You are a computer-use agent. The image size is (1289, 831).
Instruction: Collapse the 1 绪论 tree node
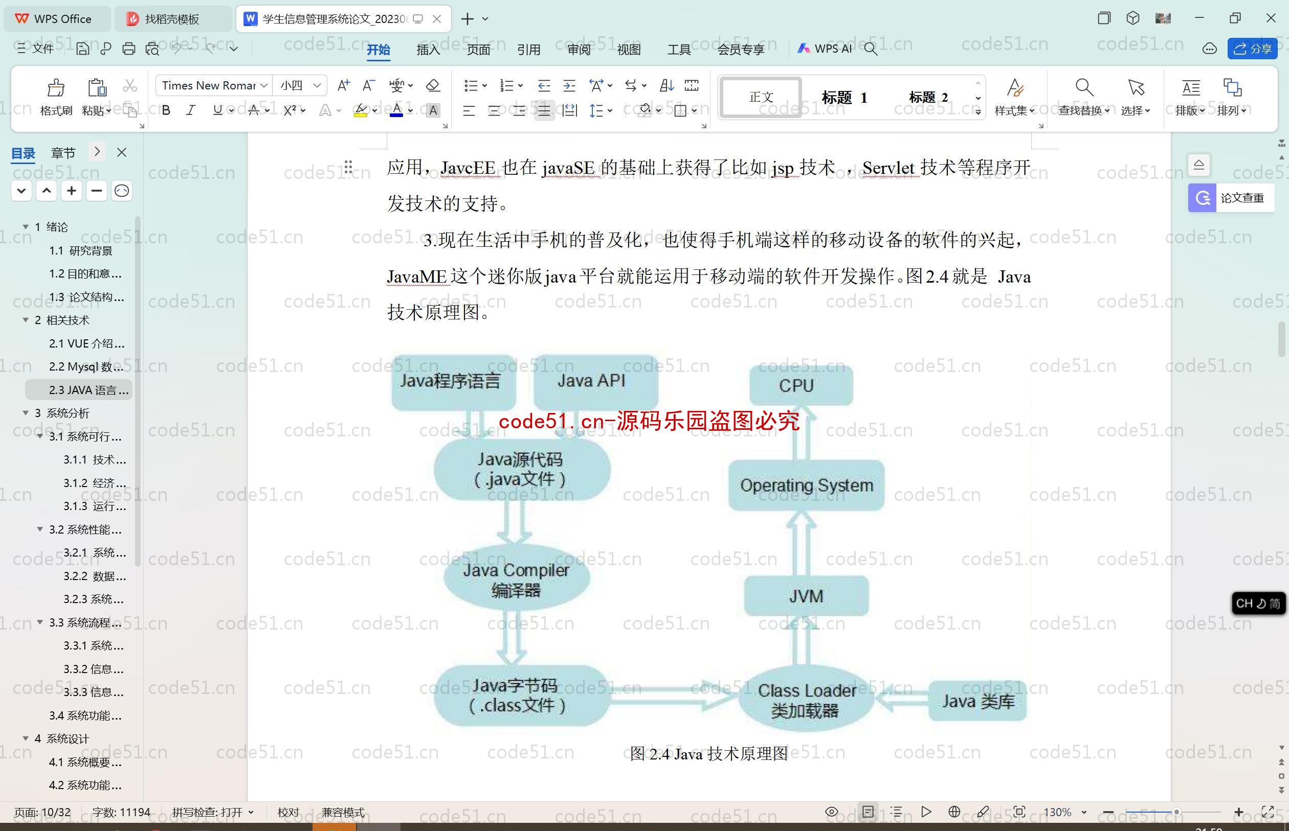tap(26, 227)
